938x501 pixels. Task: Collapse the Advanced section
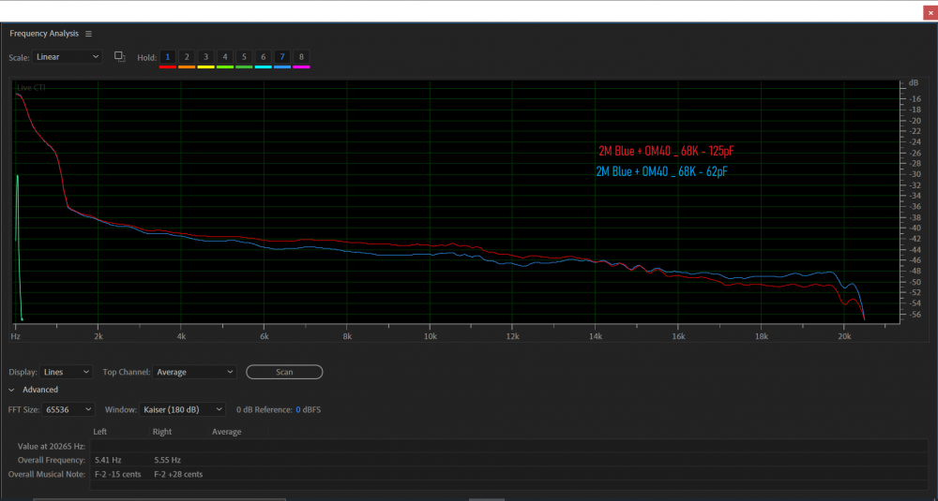[x=12, y=390]
